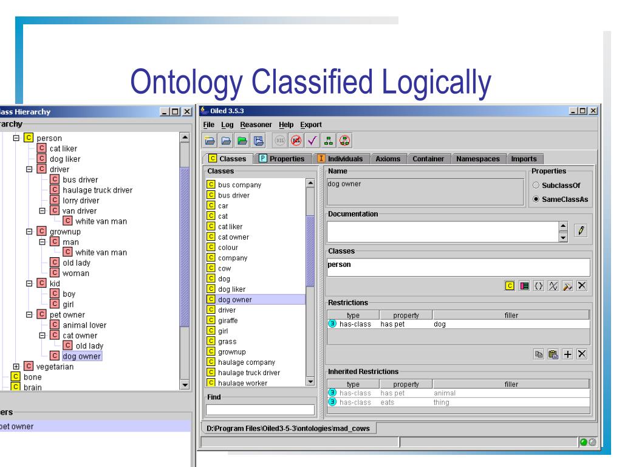Select the SameClassAs radio button
This screenshot has width=622, height=467.
click(x=536, y=199)
